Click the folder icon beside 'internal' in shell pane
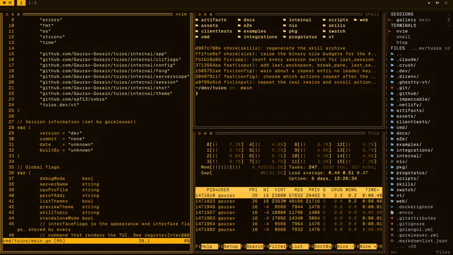The image size is (453, 255). [x=285, y=20]
